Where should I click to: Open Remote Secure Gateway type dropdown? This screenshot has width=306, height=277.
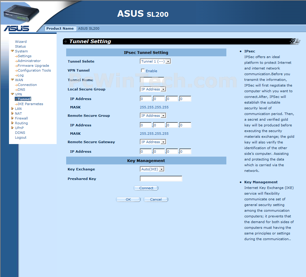(153, 142)
